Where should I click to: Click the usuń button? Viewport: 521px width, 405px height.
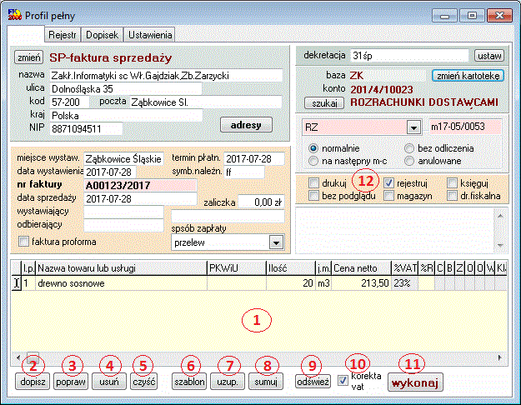coord(109,382)
